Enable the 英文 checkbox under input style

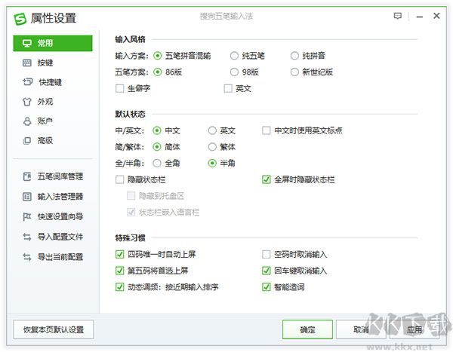(x=228, y=88)
